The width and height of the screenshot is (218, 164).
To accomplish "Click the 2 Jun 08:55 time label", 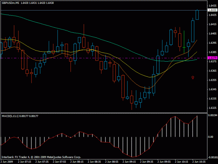I will pyautogui.click(x=112, y=162).
